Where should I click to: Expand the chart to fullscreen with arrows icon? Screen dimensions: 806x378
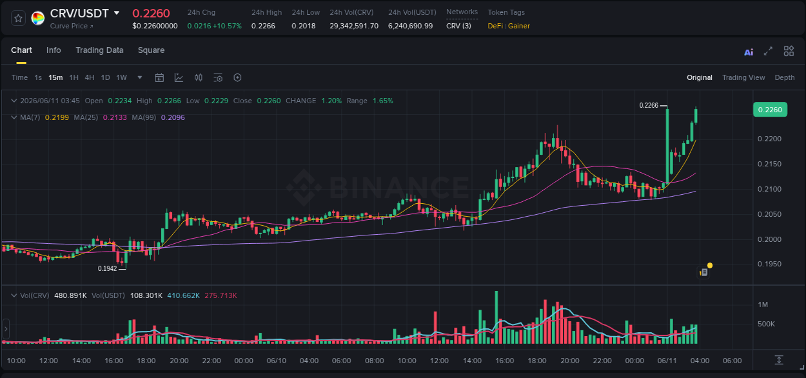coord(768,51)
